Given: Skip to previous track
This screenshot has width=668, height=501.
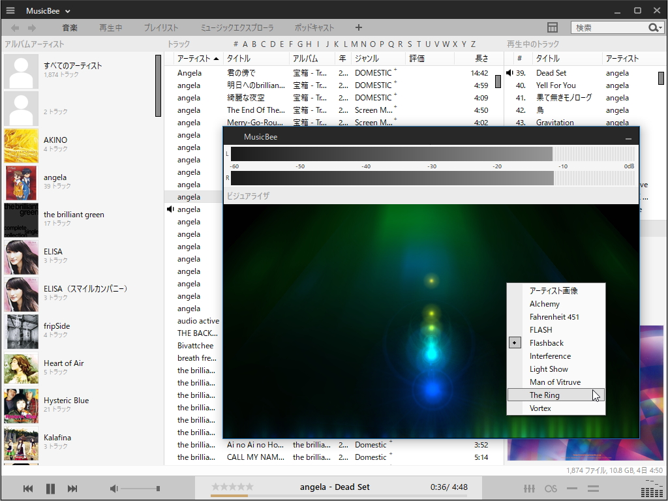Looking at the screenshot, I should click(28, 489).
